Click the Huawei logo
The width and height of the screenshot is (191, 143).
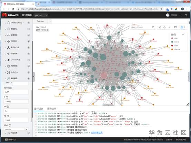coord(11,15)
